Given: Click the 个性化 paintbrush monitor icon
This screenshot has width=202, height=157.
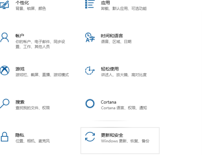Looking at the screenshot, I should click(4, 4).
